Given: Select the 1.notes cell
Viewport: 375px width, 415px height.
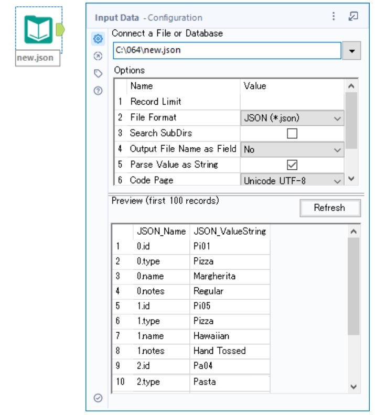Looking at the screenshot, I should click(162, 351).
